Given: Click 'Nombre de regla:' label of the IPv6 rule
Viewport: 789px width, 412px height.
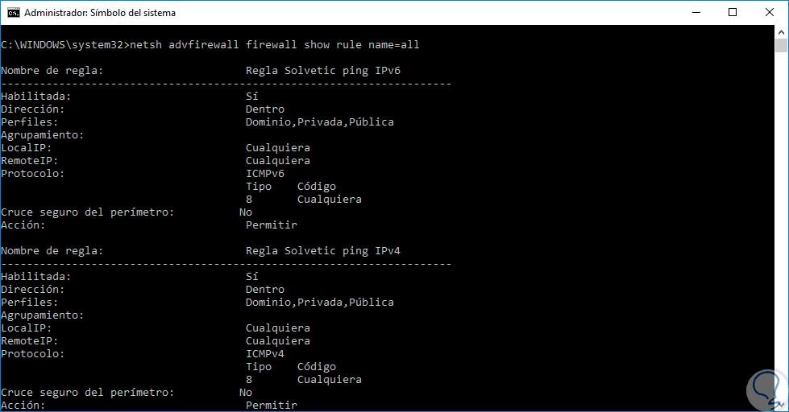Looking at the screenshot, I should pos(52,71).
